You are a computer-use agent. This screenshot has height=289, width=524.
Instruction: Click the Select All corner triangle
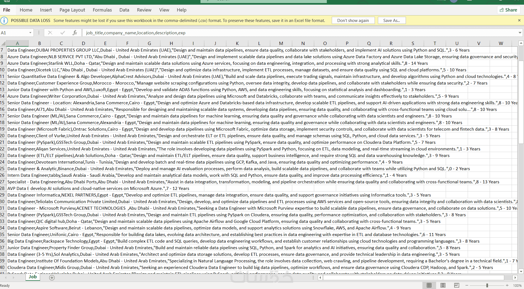point(3,43)
